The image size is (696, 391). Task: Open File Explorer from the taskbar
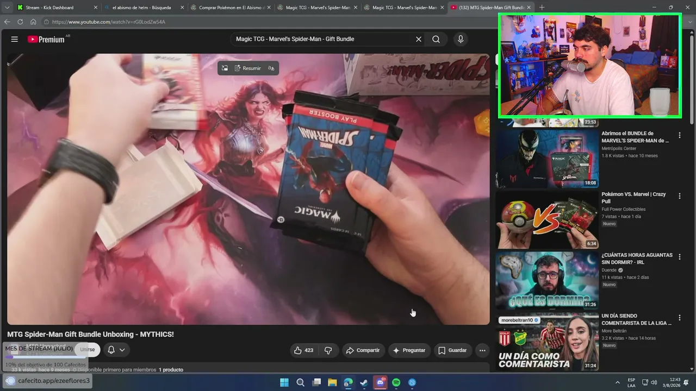[332, 382]
